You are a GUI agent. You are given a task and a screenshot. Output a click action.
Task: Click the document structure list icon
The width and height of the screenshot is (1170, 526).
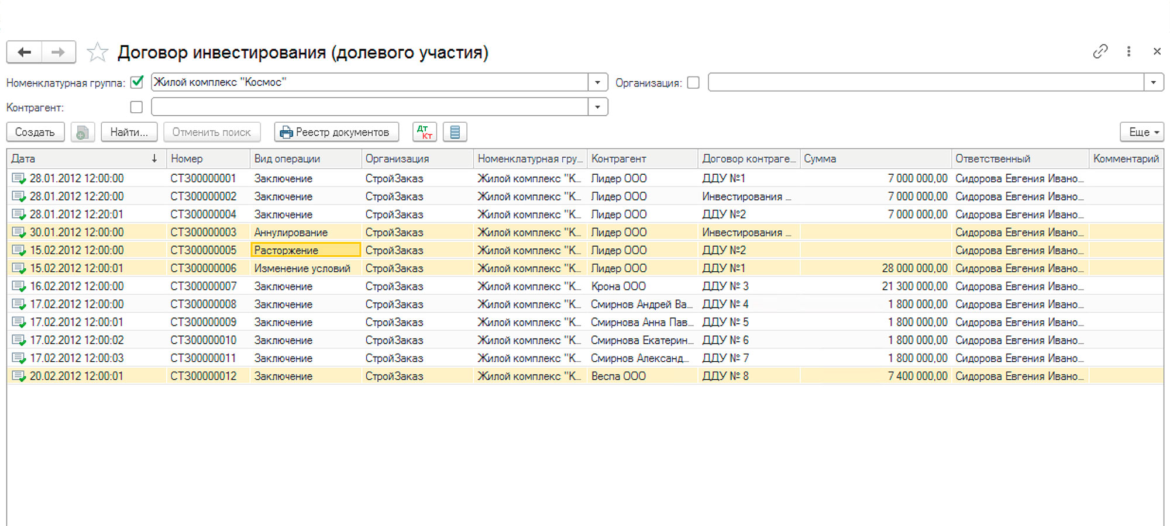tap(455, 132)
